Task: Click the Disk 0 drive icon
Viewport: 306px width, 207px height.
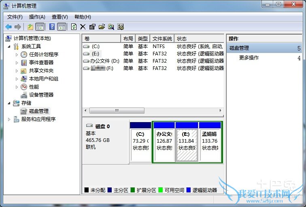Action: coord(89,125)
